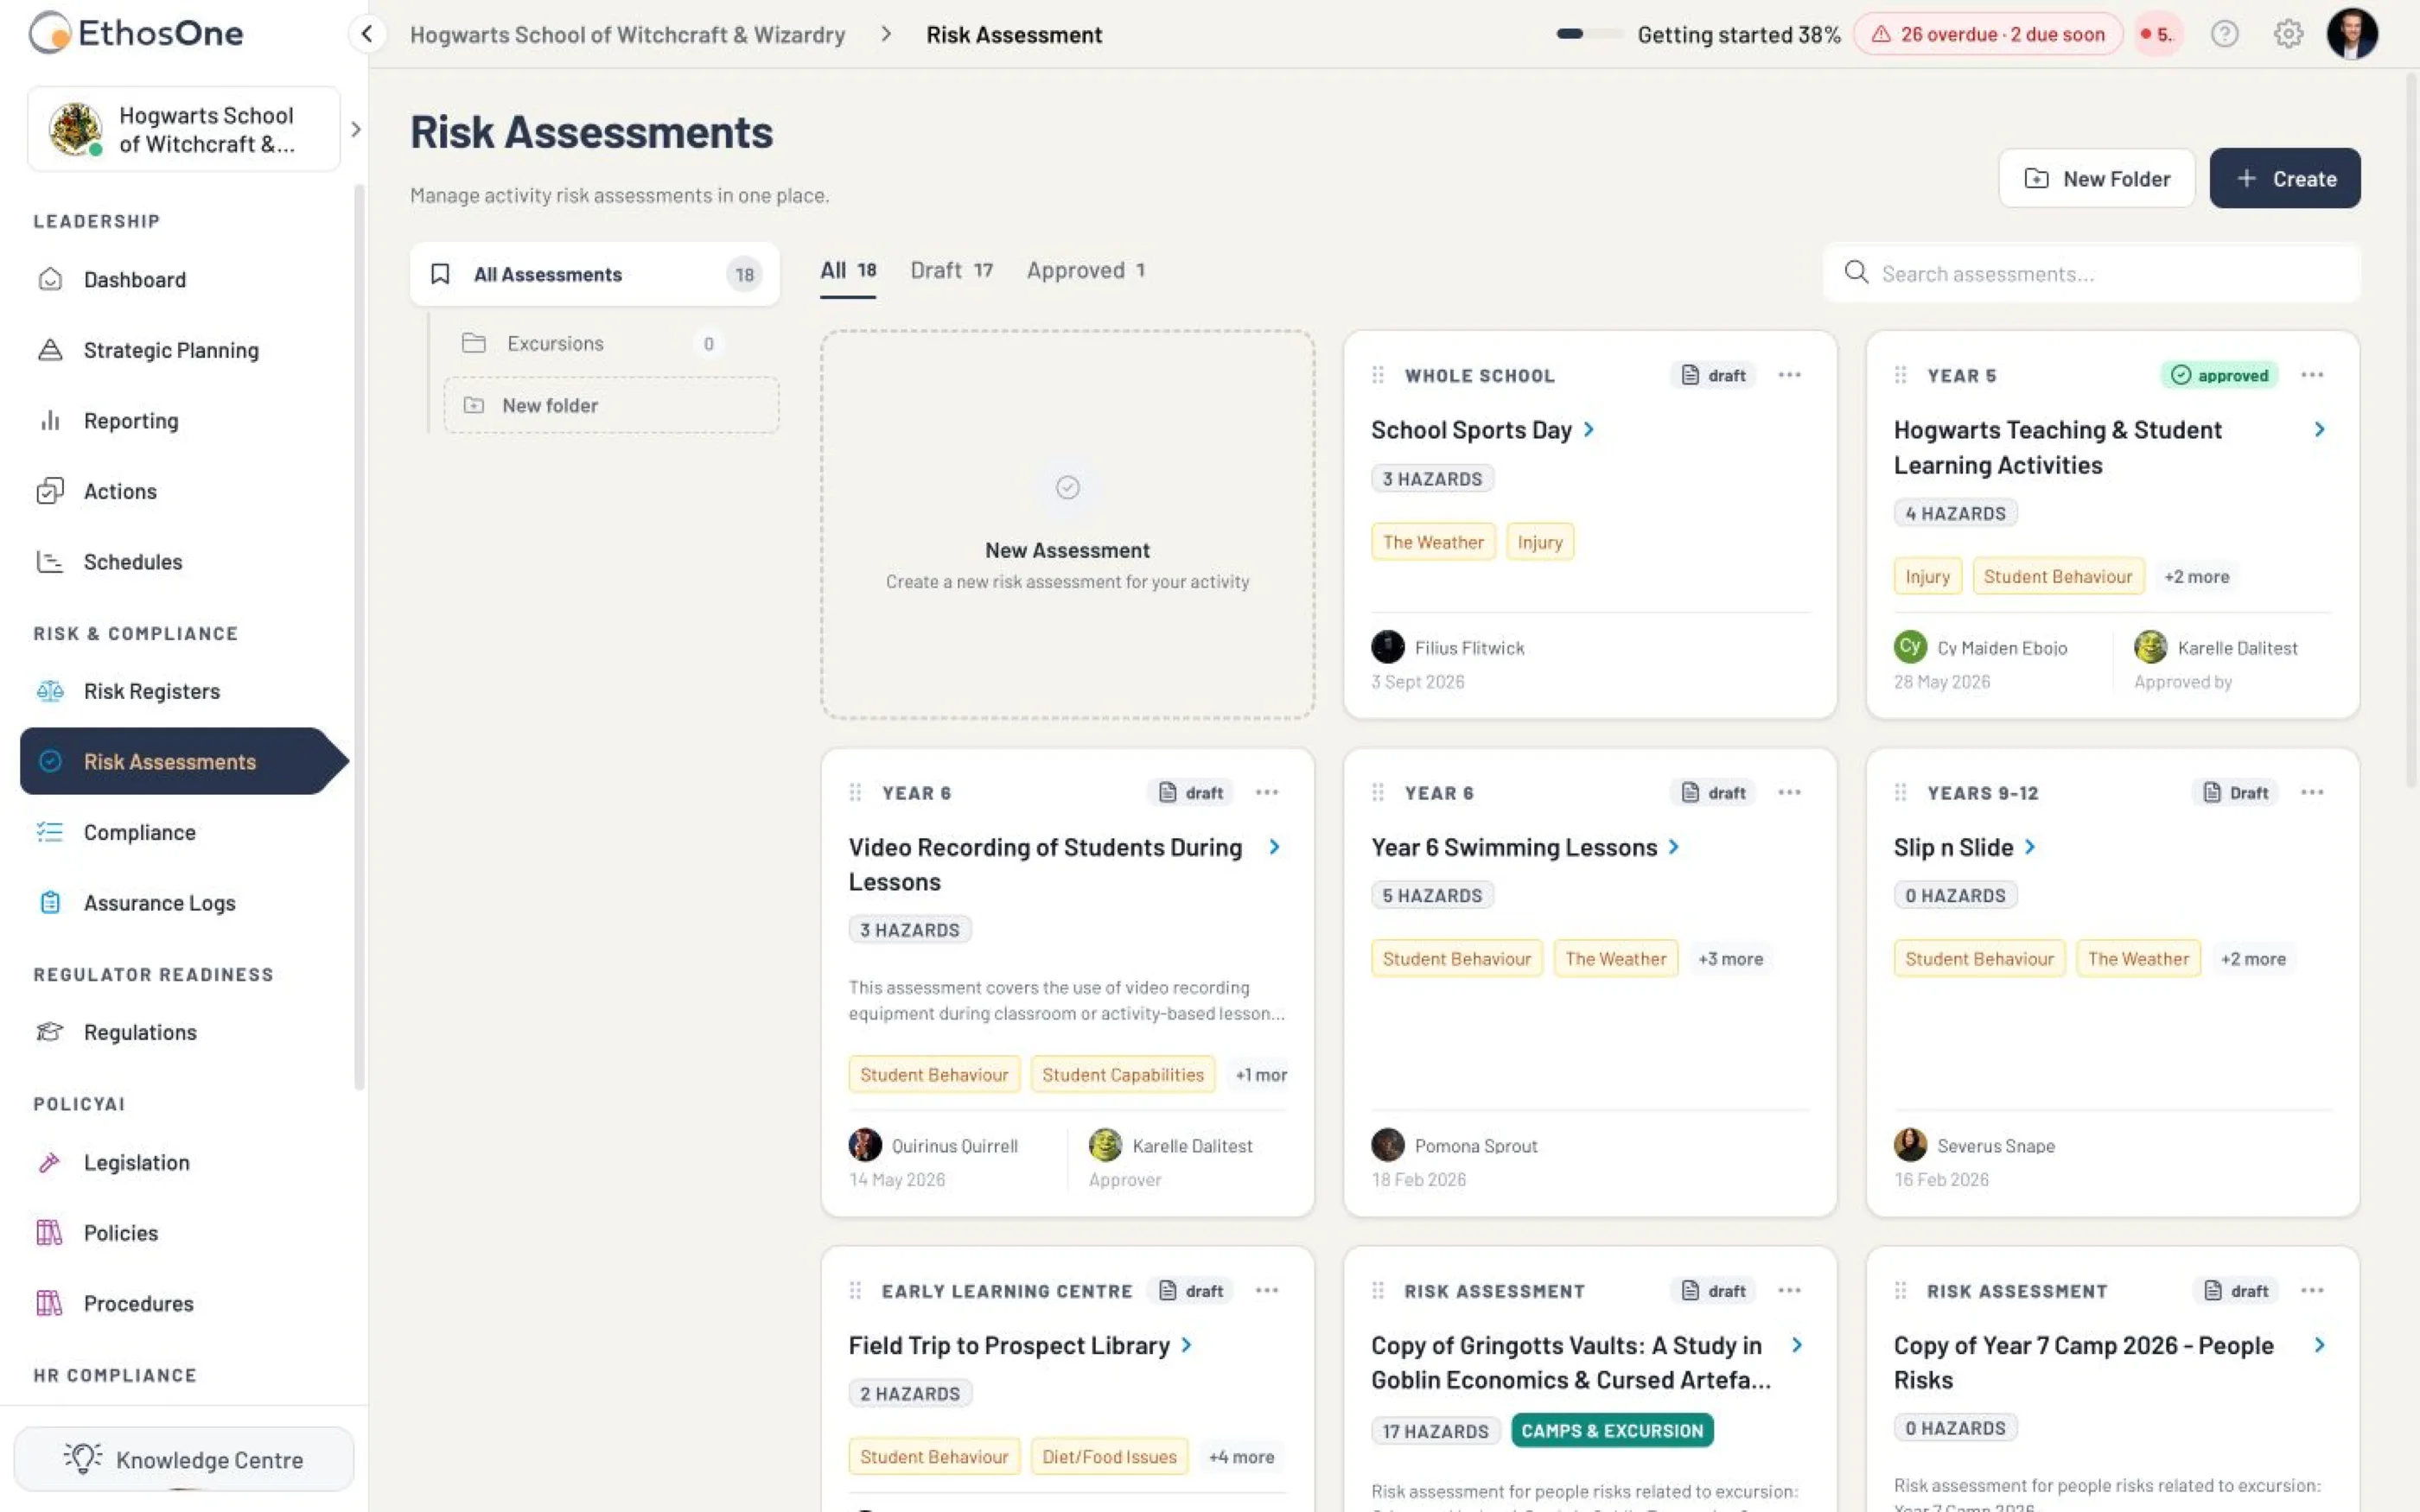
Task: Expand Hogwarts School organisation switcher
Action: 184,129
